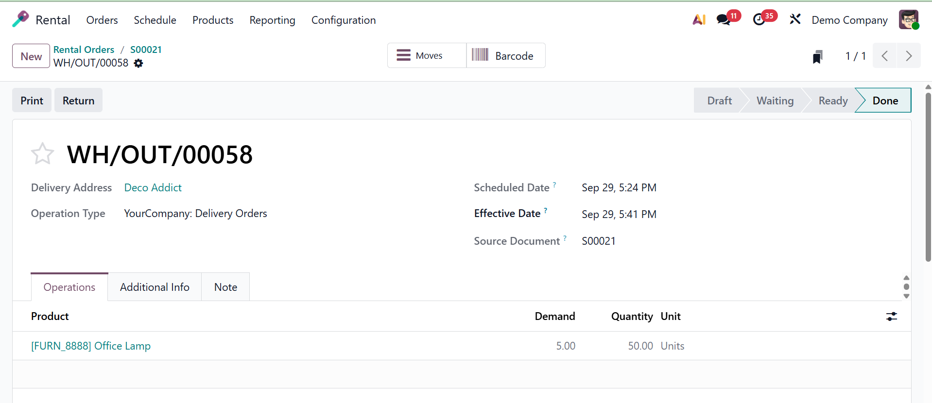Click the Rental app key icon
This screenshot has height=403, width=932.
(x=20, y=19)
